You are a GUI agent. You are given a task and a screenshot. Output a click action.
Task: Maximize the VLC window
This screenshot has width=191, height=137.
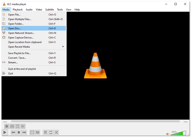[x=175, y=4]
